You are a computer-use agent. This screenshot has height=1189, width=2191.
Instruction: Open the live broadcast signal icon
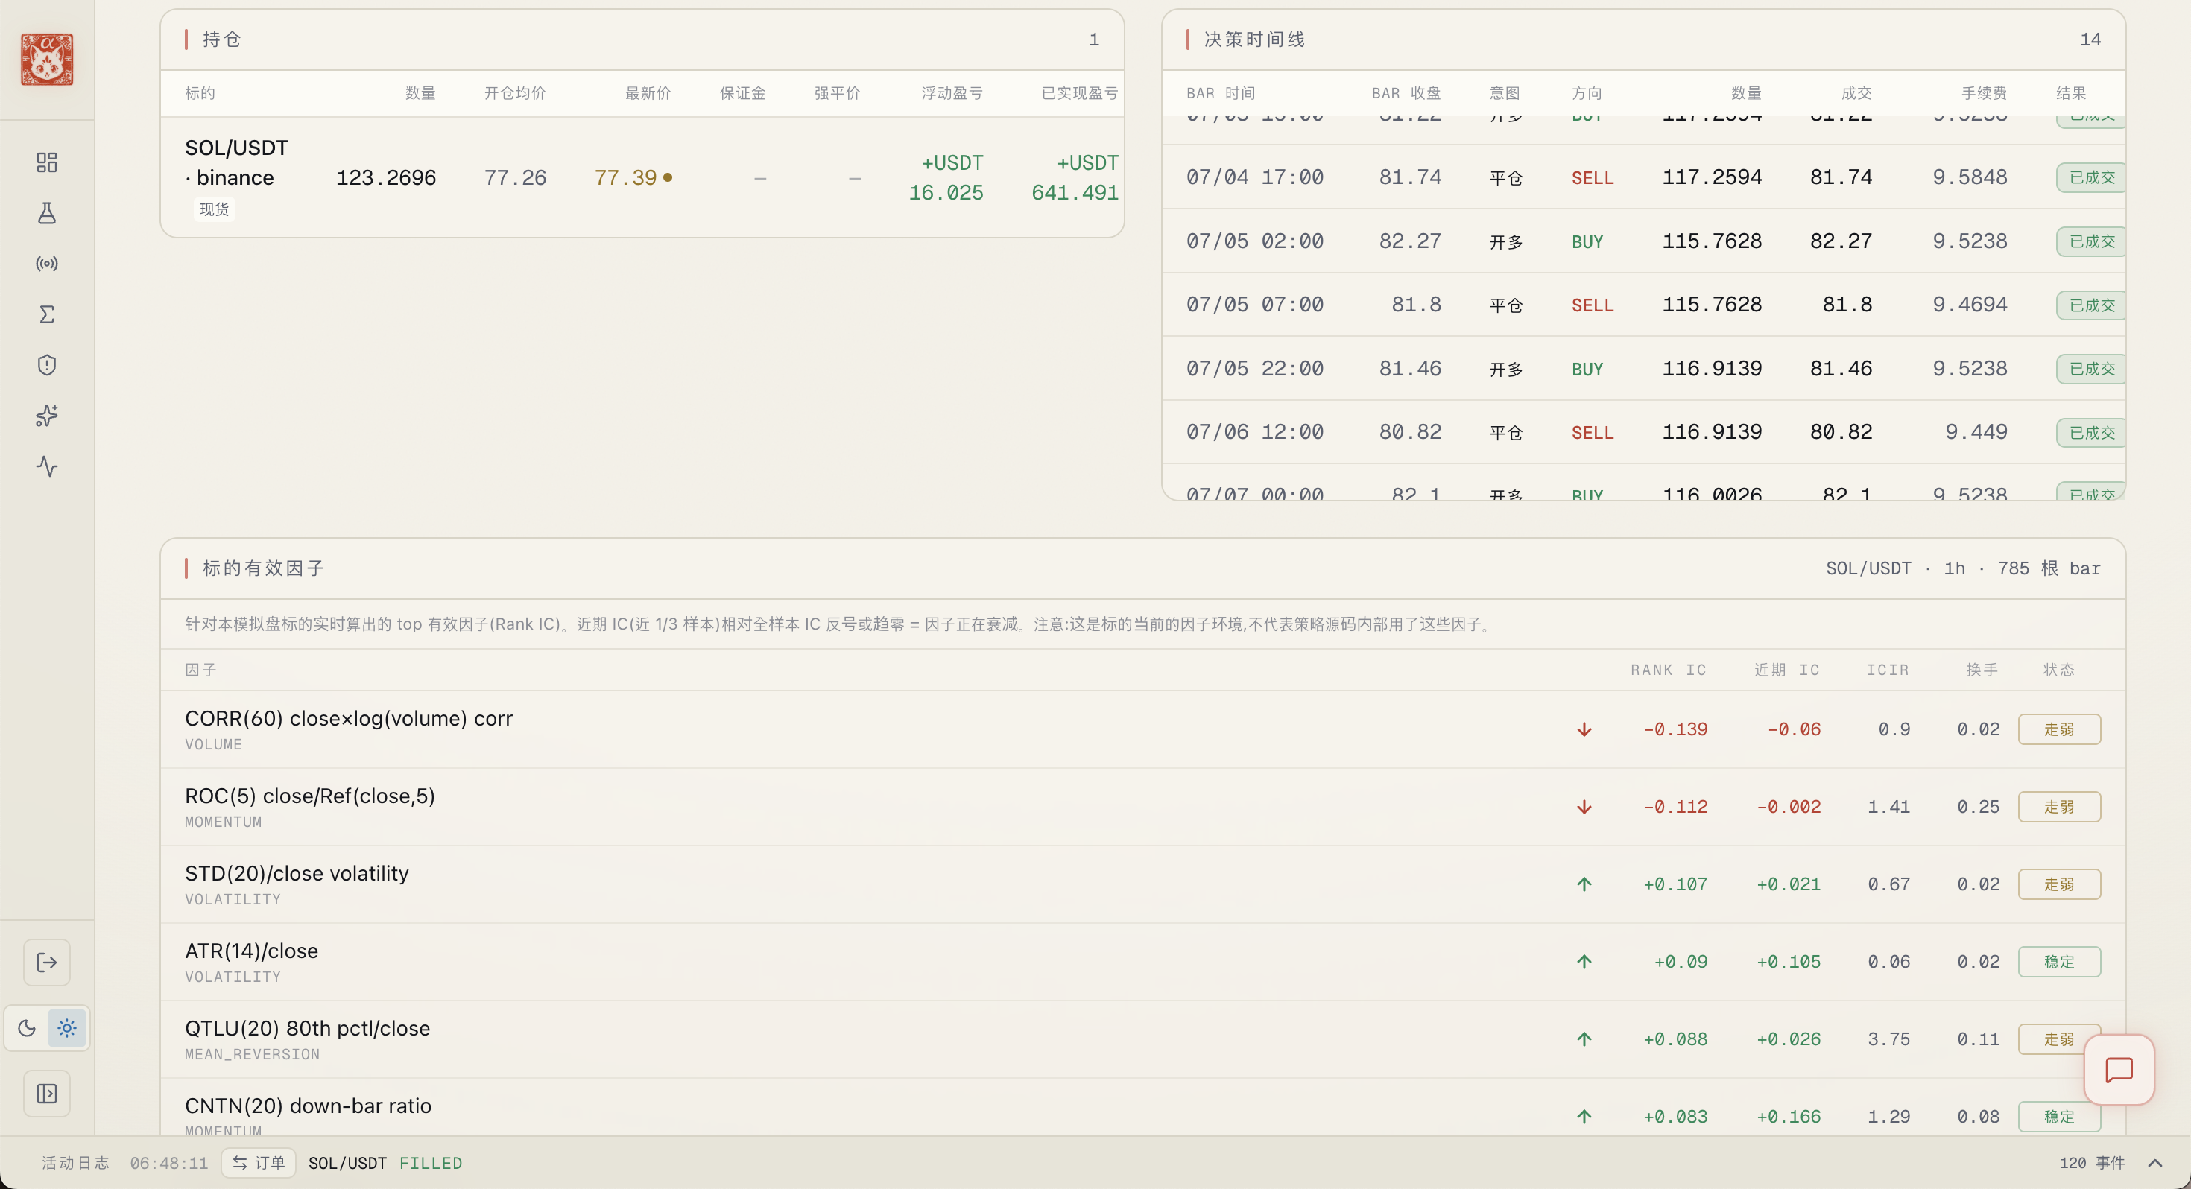tap(47, 264)
